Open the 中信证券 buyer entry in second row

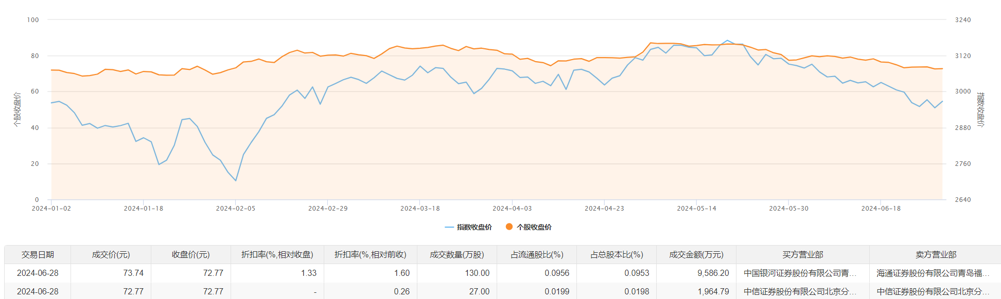(x=800, y=292)
